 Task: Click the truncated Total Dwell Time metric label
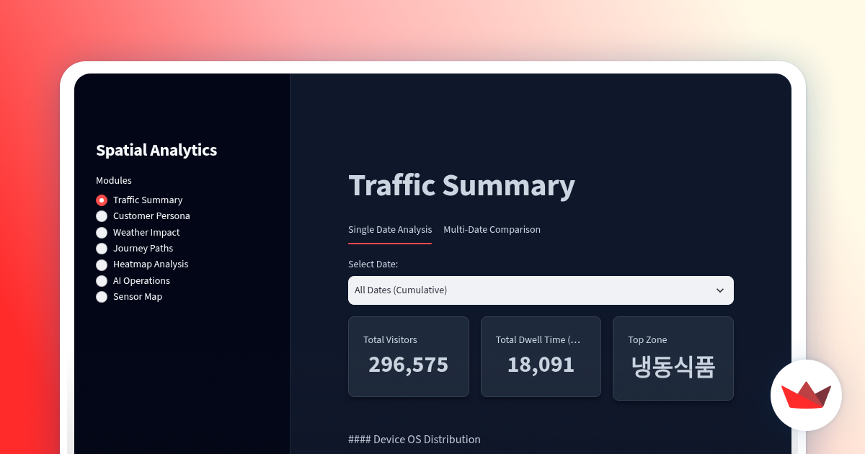point(538,340)
